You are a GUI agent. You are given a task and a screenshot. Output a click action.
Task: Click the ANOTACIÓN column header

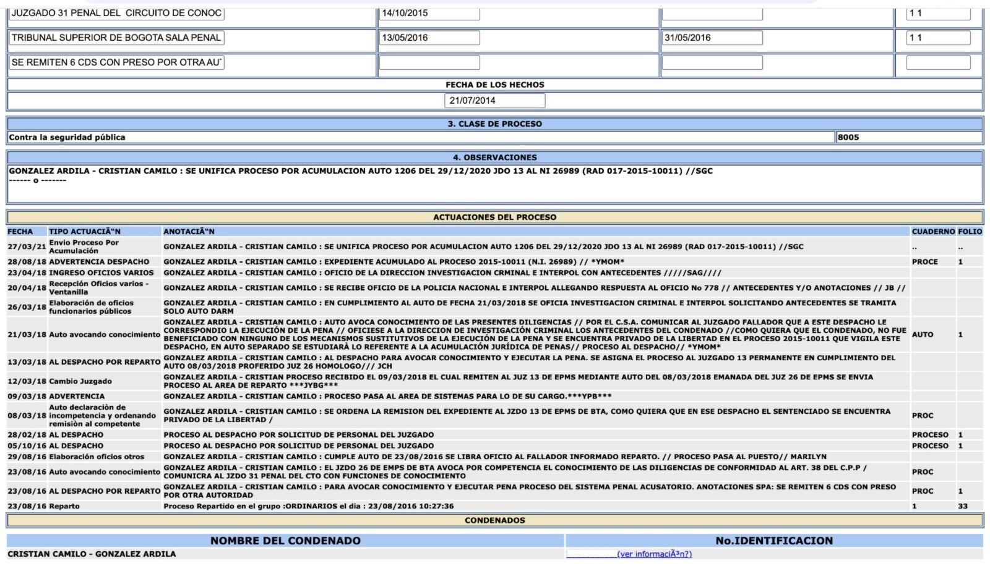[189, 232]
